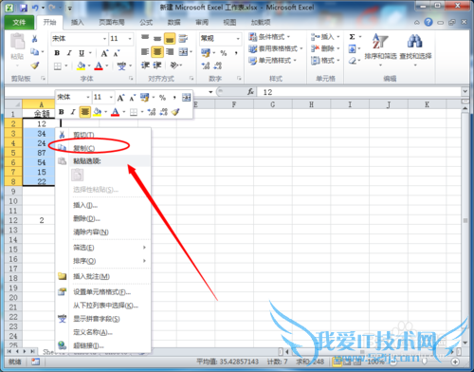Open the ribbon font name dropdown
This screenshot has width=474, height=372.
(x=104, y=39)
